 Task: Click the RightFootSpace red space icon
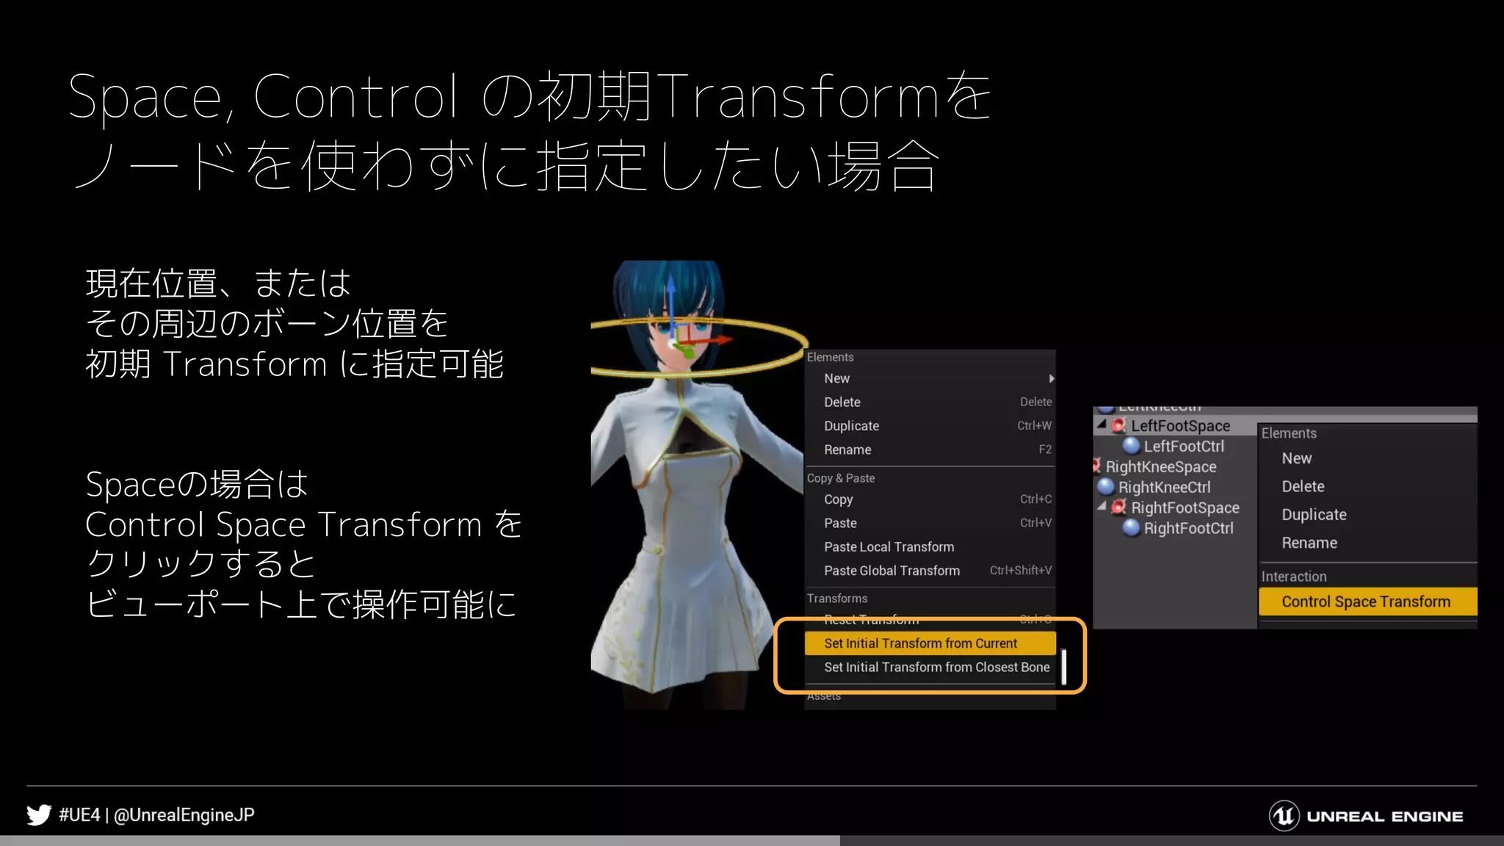(x=1118, y=507)
